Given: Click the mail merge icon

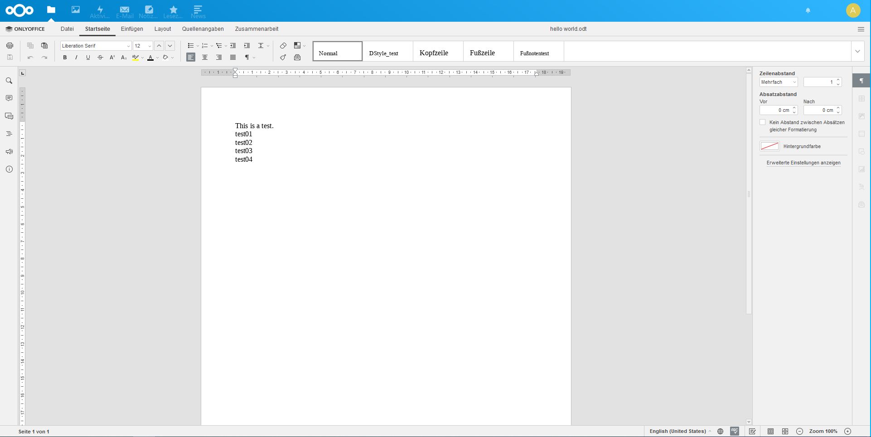Looking at the screenshot, I should [297, 58].
